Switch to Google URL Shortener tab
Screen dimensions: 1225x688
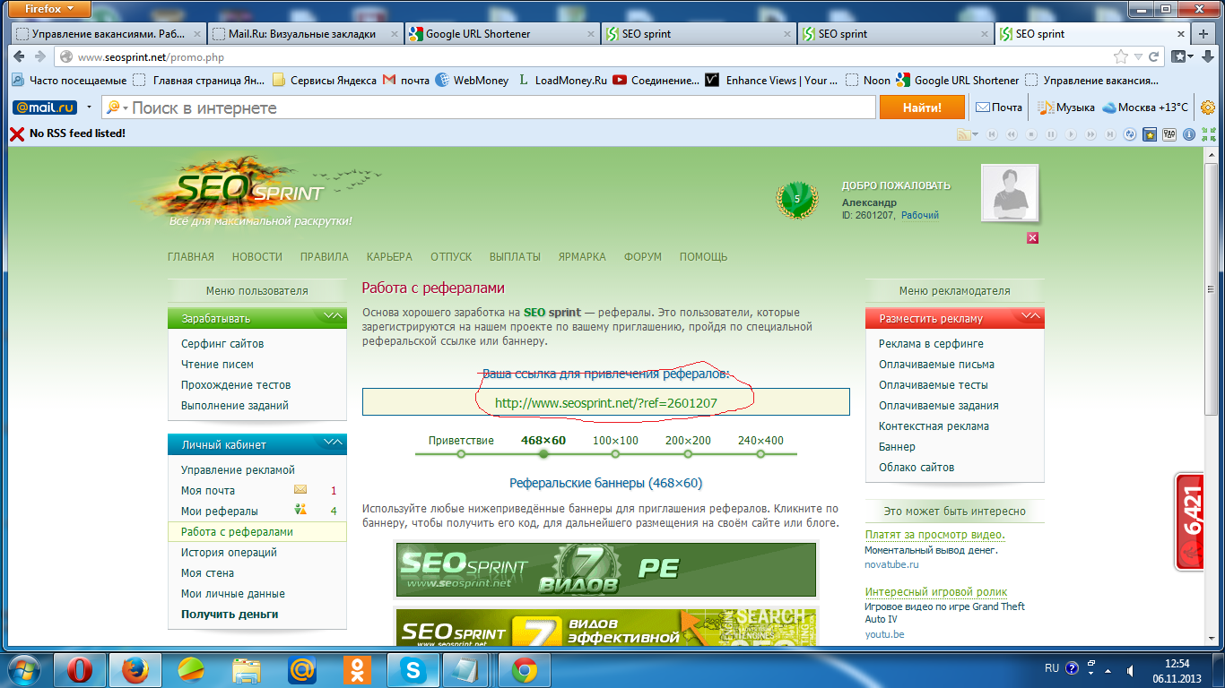pyautogui.click(x=500, y=34)
